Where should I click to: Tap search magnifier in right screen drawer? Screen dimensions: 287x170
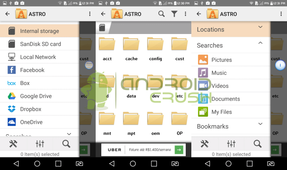pos(257,144)
